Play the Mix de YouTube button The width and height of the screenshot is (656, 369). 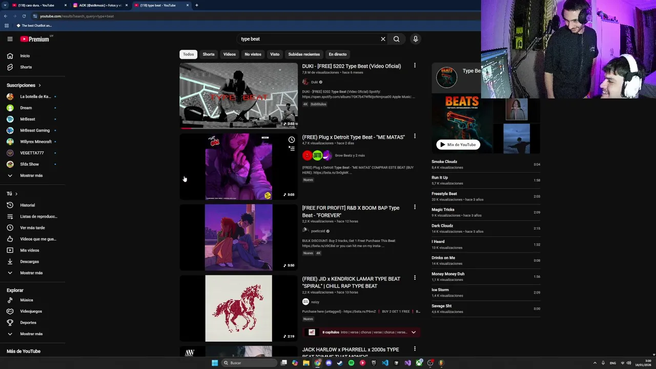click(458, 145)
